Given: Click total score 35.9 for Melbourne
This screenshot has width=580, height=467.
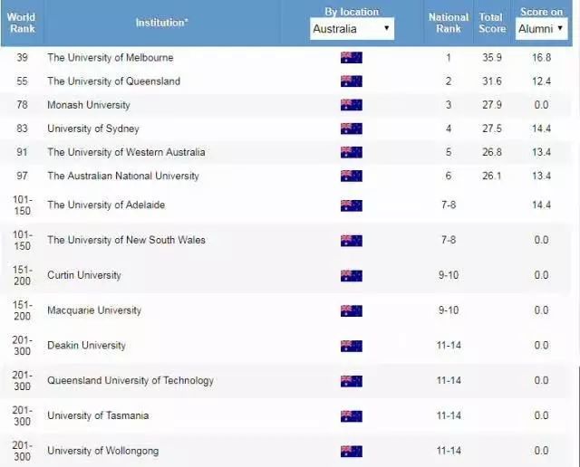Looking at the screenshot, I should 492,58.
